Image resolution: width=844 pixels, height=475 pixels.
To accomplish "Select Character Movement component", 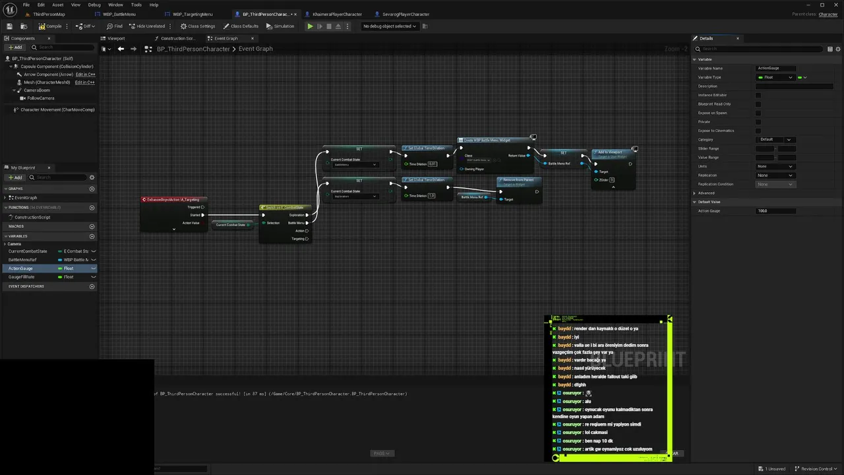I will [57, 110].
